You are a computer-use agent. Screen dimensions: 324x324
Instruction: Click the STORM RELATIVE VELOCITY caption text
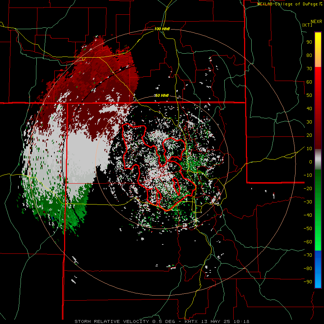click(x=112, y=321)
